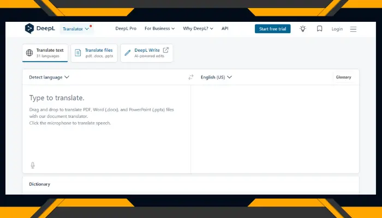Expand the Translator product dropdown
Viewport: 382px width, 218px height.
coord(76,29)
